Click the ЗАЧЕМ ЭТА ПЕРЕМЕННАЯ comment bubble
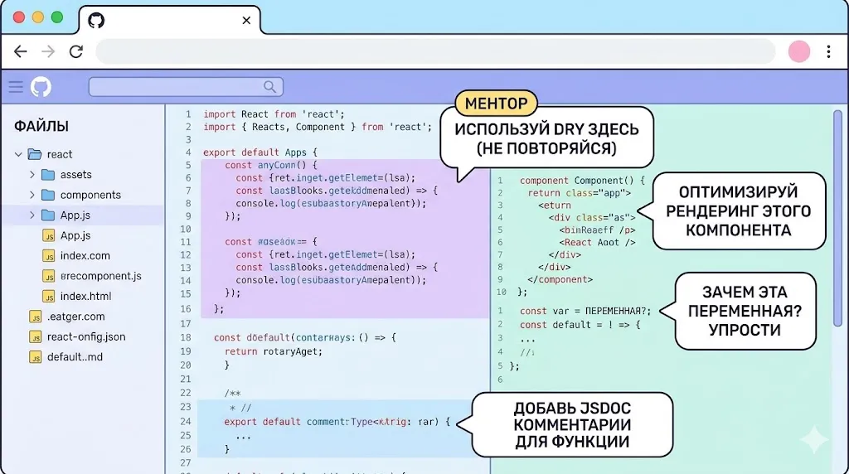 (x=745, y=311)
